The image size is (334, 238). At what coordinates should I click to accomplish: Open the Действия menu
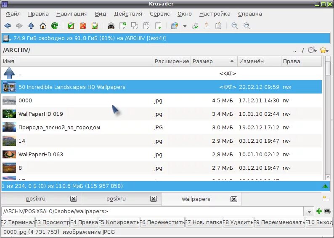point(128,14)
